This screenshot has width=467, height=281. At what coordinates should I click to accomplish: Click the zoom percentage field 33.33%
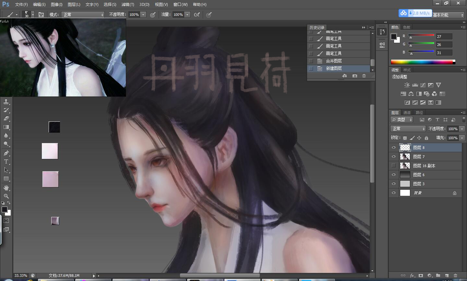pos(21,275)
